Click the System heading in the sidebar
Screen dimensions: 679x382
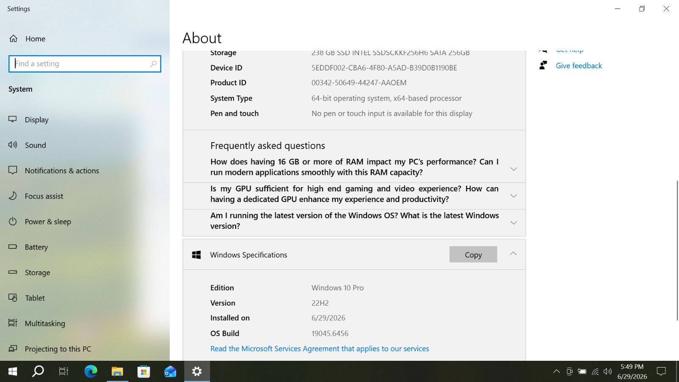(20, 89)
